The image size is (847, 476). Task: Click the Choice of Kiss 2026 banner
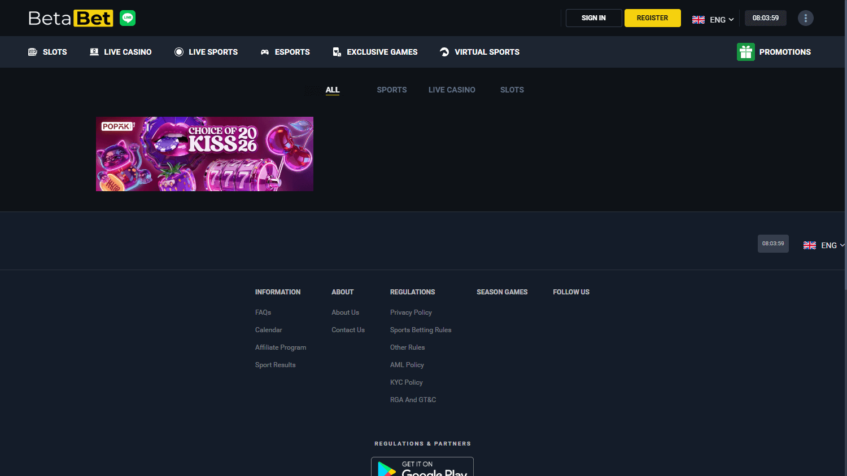click(x=204, y=154)
